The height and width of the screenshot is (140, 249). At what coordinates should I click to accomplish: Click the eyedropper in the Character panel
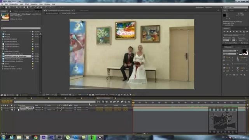(240, 51)
